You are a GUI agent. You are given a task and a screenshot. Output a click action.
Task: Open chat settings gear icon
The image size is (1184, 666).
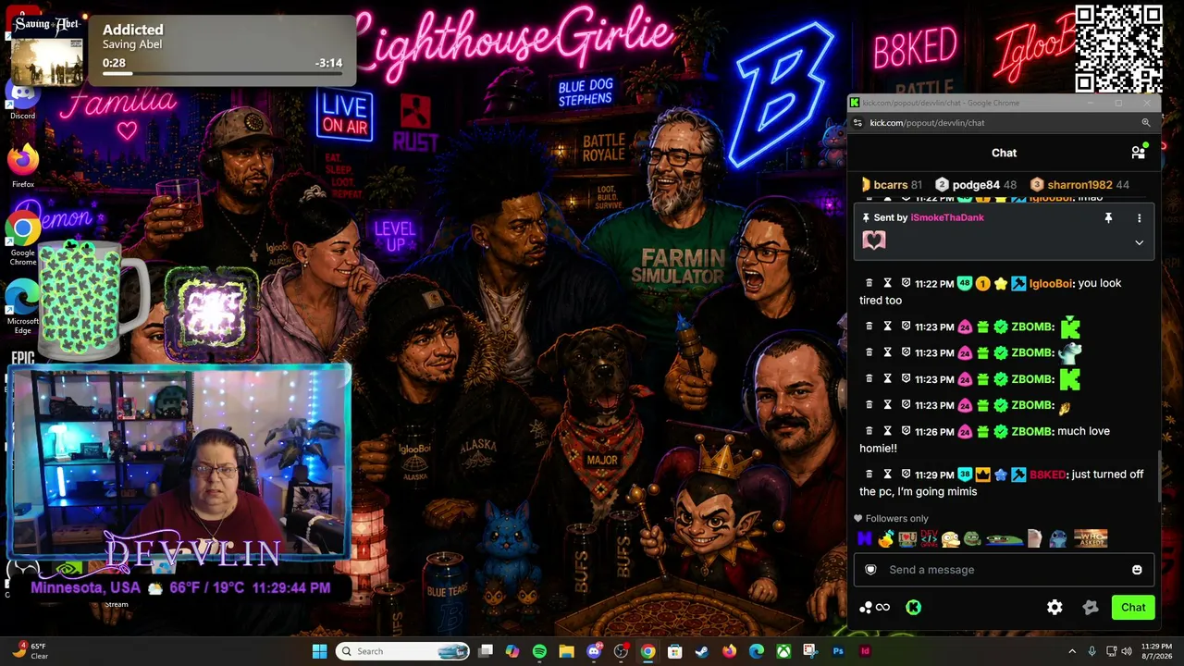[x=1054, y=607]
